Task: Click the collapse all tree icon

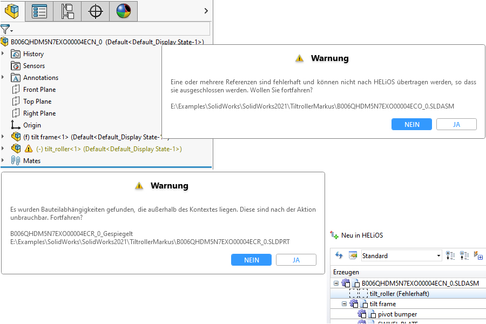Action: [464, 255]
